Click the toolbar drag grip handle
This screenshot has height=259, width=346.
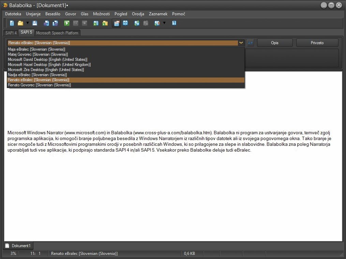tap(4, 23)
